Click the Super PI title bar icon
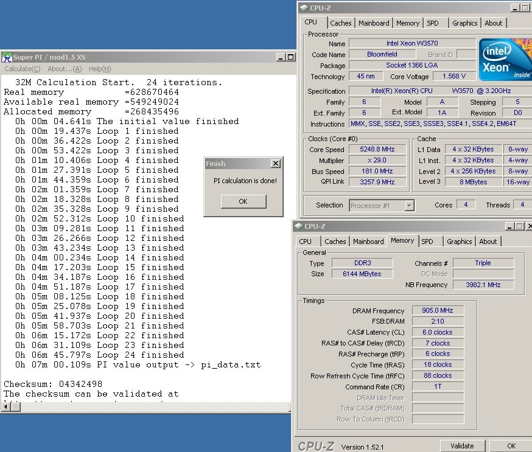 (7, 57)
